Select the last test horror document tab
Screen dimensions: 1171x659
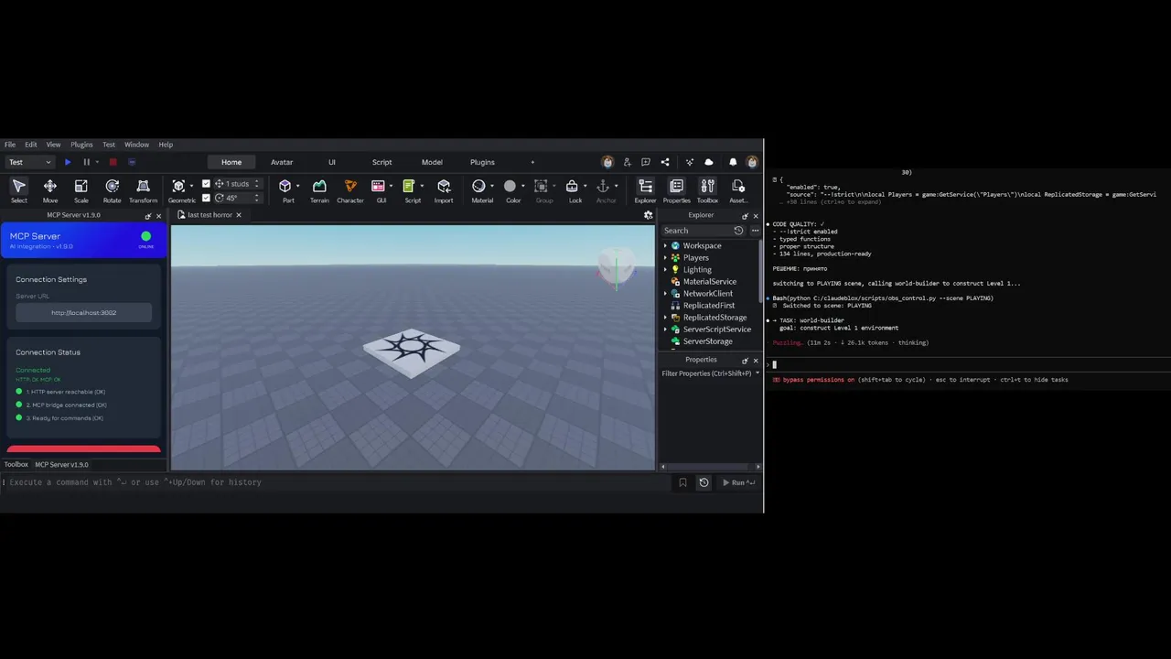(x=209, y=215)
